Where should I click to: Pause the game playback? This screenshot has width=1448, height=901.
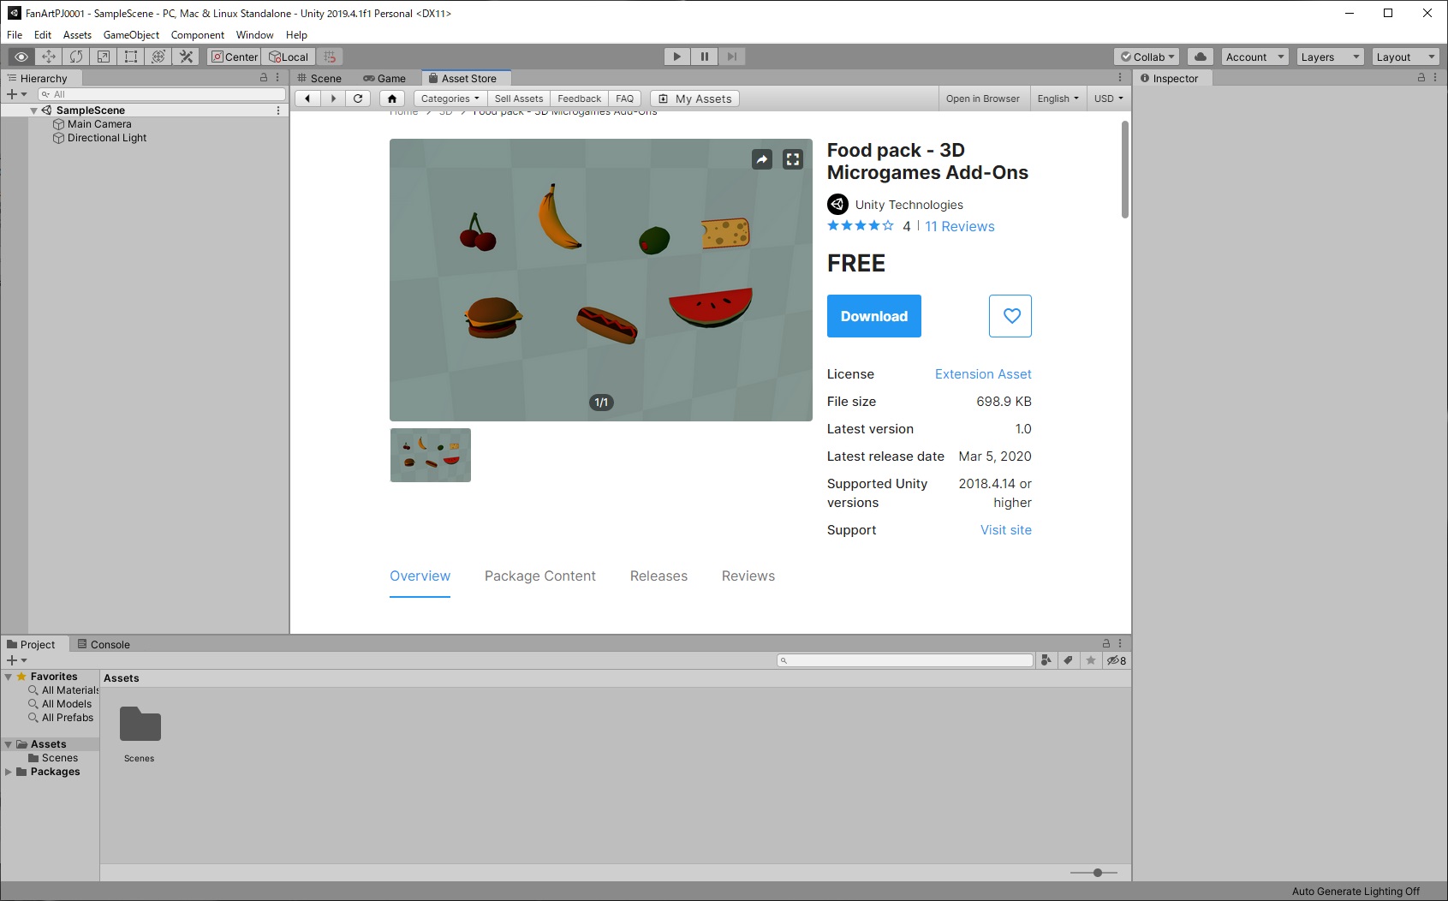click(x=705, y=57)
